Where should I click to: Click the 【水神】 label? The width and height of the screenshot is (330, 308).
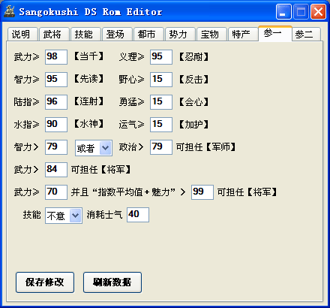88,124
